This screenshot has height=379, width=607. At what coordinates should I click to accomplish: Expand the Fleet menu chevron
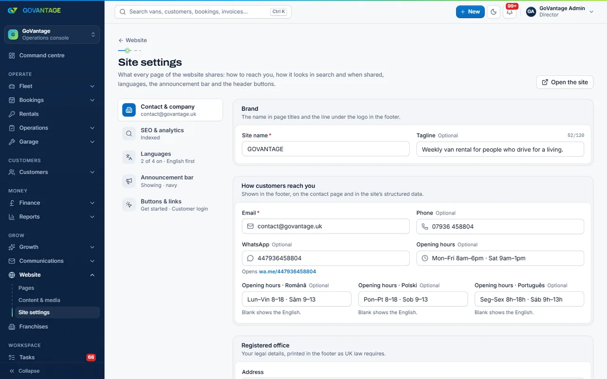tap(92, 86)
